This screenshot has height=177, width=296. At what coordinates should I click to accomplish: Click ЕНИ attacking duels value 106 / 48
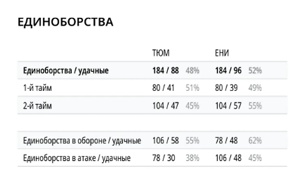pyautogui.click(x=228, y=158)
